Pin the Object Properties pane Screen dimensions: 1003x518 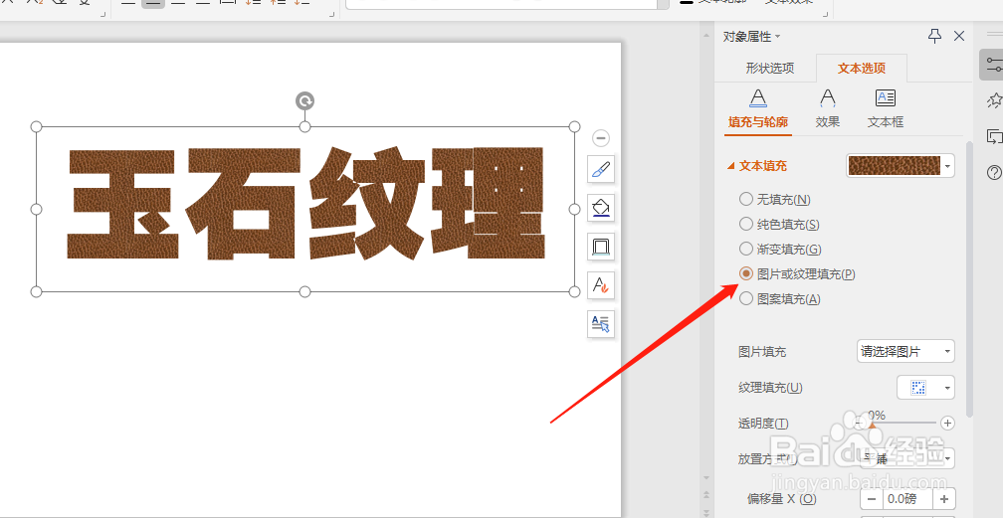pyautogui.click(x=934, y=37)
